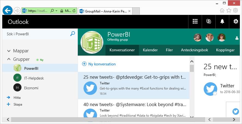Click the conversation list scrollbar thumb

192,68
